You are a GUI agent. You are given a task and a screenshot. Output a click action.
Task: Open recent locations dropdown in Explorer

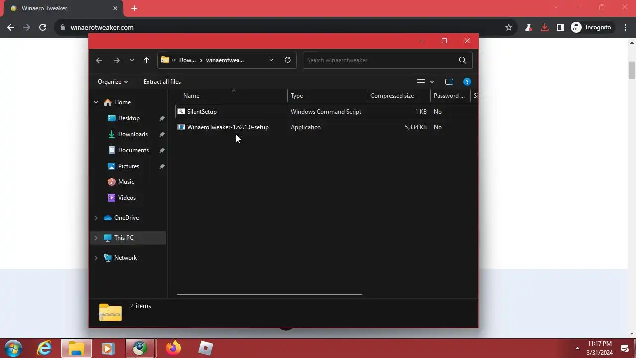(x=132, y=60)
